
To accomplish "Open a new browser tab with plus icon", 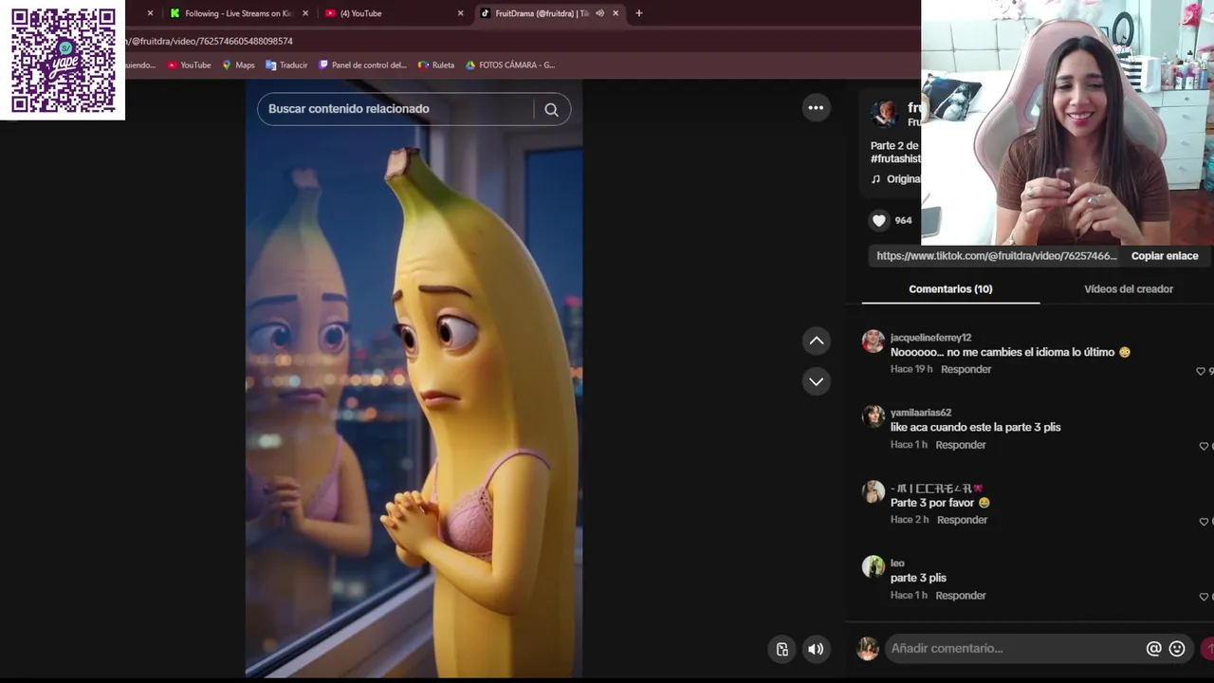I will [x=638, y=13].
